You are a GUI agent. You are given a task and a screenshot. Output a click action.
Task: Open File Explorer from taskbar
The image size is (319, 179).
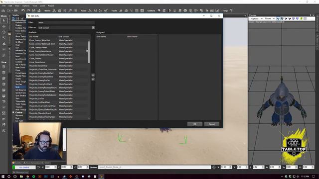point(21,177)
